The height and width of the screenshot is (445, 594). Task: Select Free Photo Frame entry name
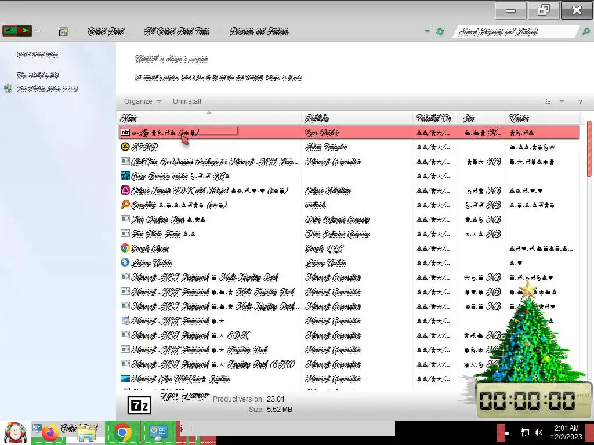coord(163,234)
